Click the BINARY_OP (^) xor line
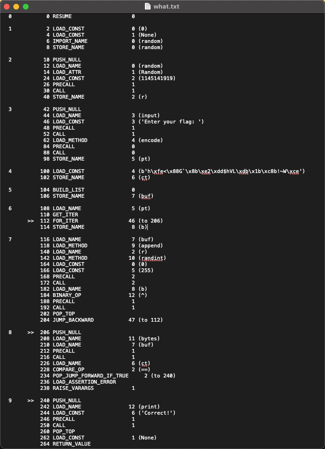325x449 pixels. pos(69,295)
